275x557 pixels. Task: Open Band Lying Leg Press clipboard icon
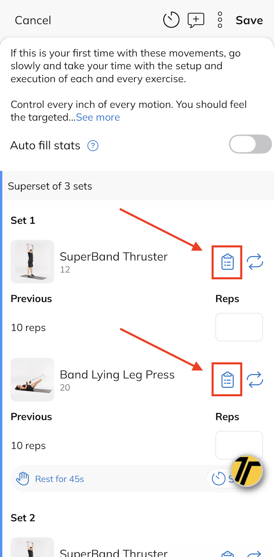[227, 380]
